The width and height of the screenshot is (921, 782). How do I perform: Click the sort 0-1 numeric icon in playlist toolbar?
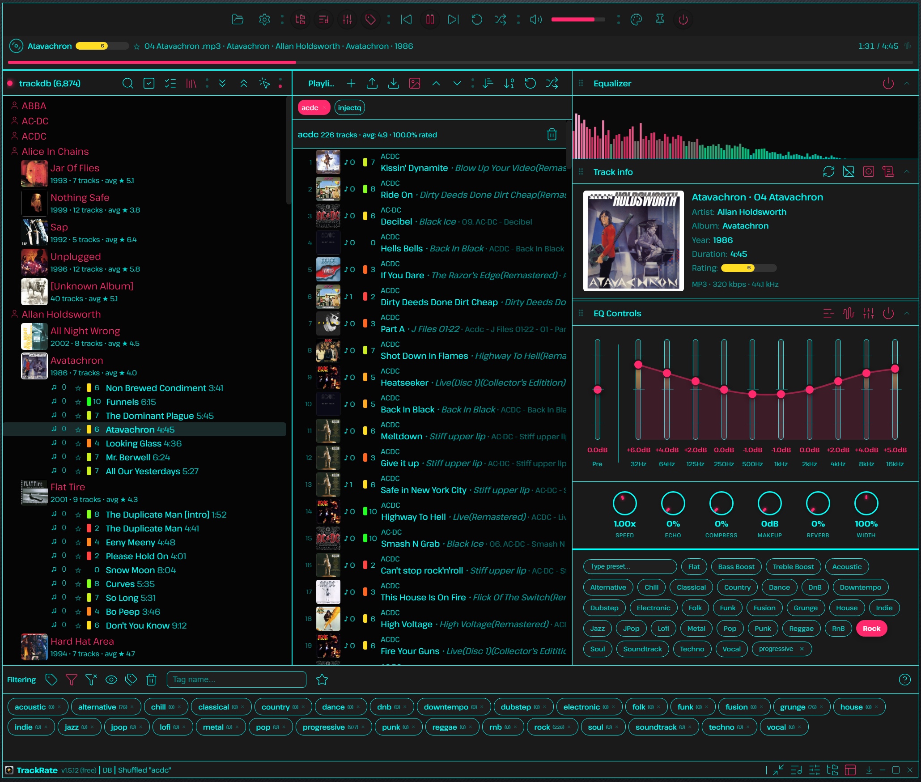click(509, 83)
